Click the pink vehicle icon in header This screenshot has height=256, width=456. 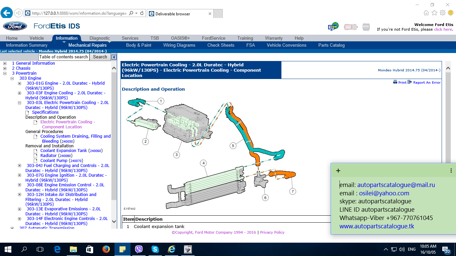pos(351,27)
